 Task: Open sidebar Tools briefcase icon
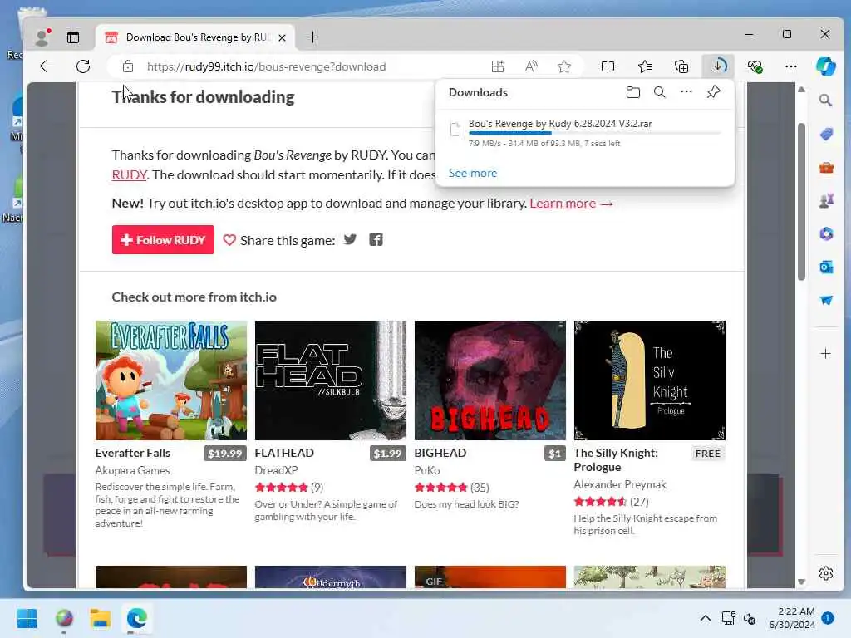[x=826, y=168]
